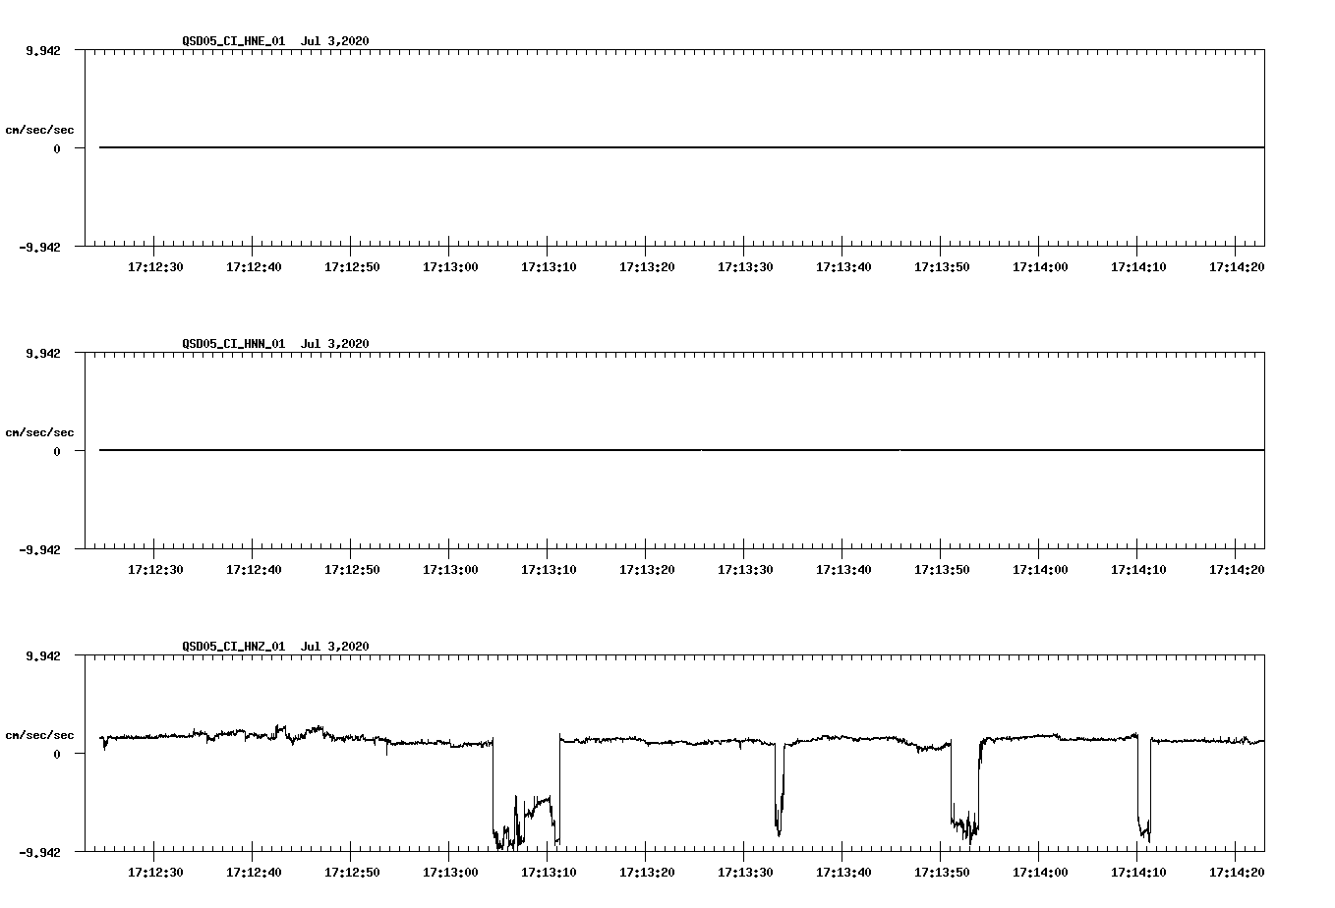Click the 17:12:30 time label under HNE chart
This screenshot has width=1335, height=908.
155,266
